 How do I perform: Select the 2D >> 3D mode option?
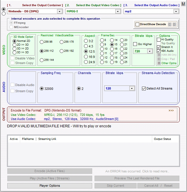point(14,45)
